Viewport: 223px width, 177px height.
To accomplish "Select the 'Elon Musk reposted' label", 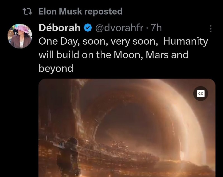I will click(x=81, y=11).
